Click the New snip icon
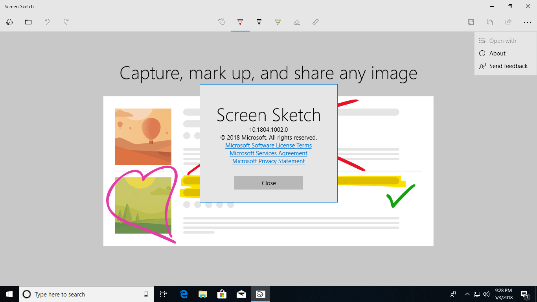Screen dimensions: 537x302 pyautogui.click(x=9, y=22)
